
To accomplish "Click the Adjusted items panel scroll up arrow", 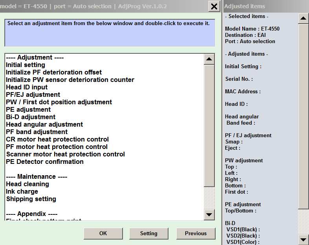I will click(x=303, y=18).
